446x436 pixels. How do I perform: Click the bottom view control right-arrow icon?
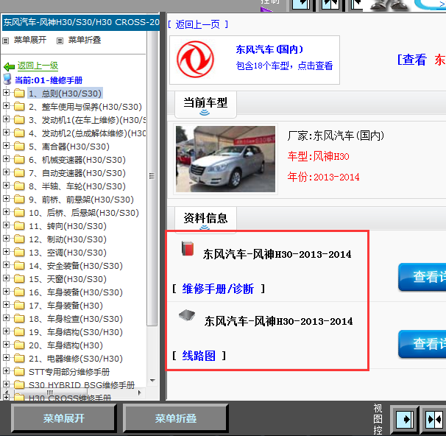405,419
